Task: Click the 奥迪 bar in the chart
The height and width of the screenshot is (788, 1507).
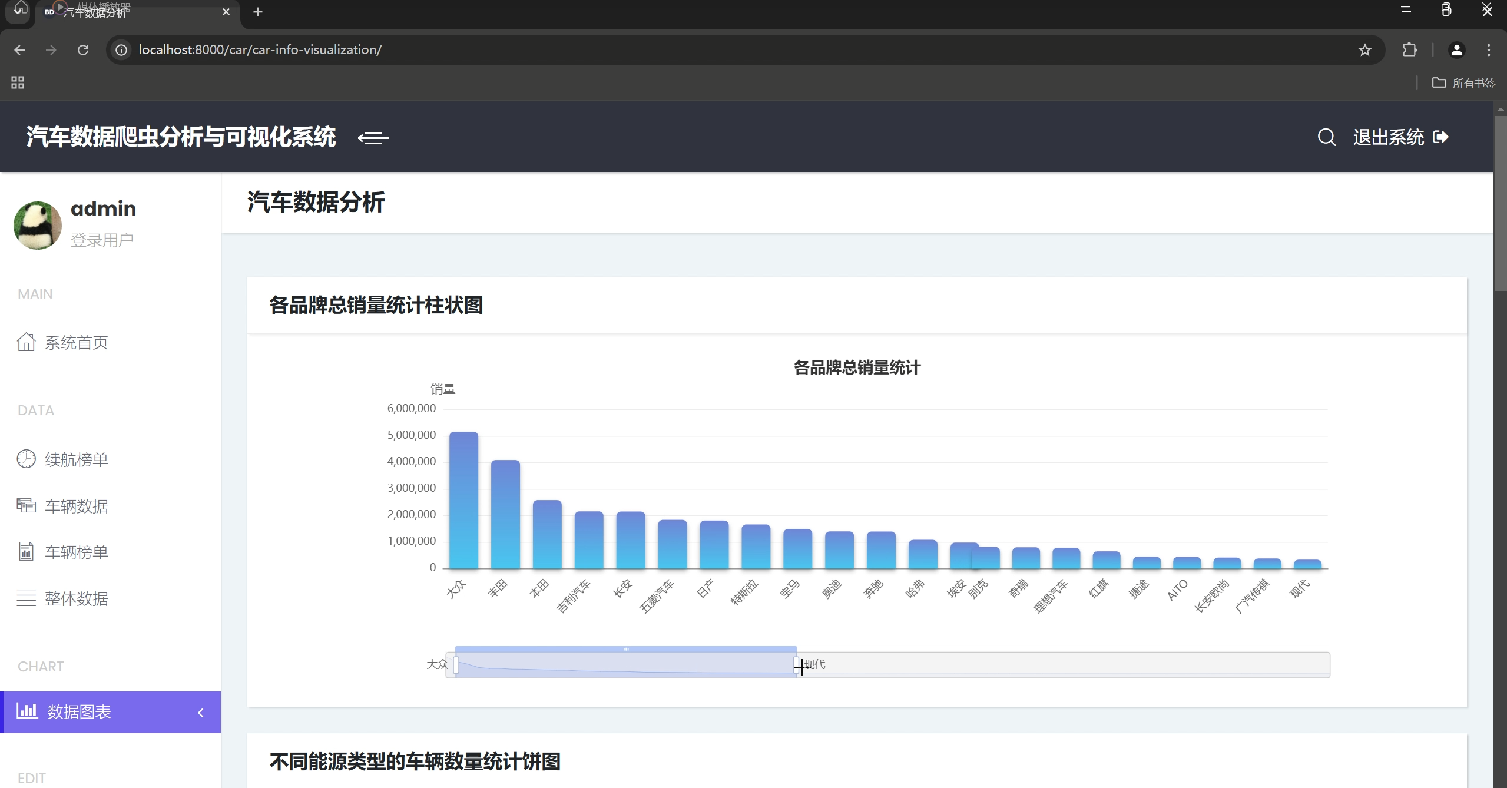Action: pyautogui.click(x=839, y=550)
